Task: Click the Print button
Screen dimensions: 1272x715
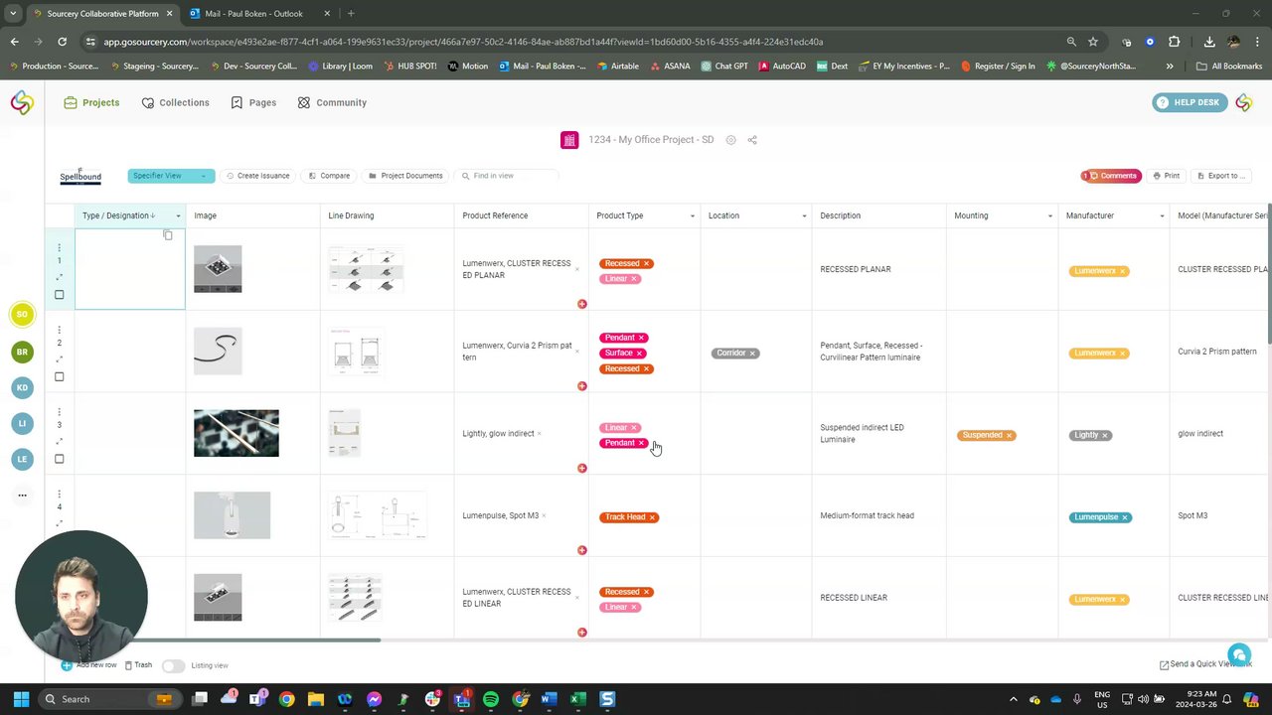Action: point(1166,176)
